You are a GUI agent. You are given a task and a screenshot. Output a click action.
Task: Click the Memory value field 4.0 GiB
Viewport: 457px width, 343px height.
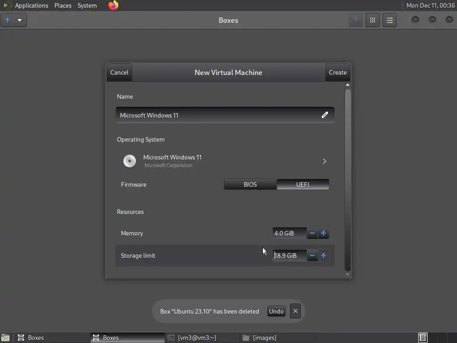coord(289,233)
